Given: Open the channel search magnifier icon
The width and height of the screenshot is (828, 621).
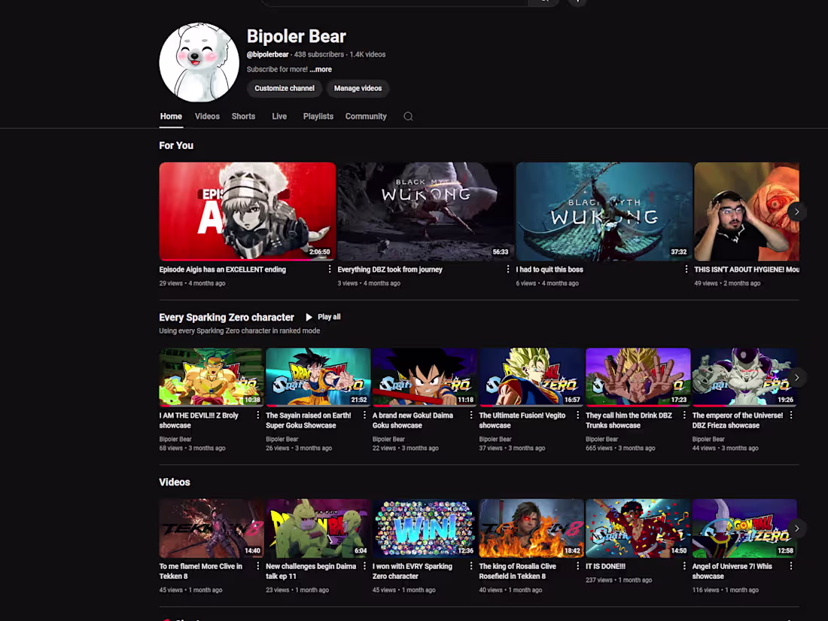Looking at the screenshot, I should tap(408, 117).
